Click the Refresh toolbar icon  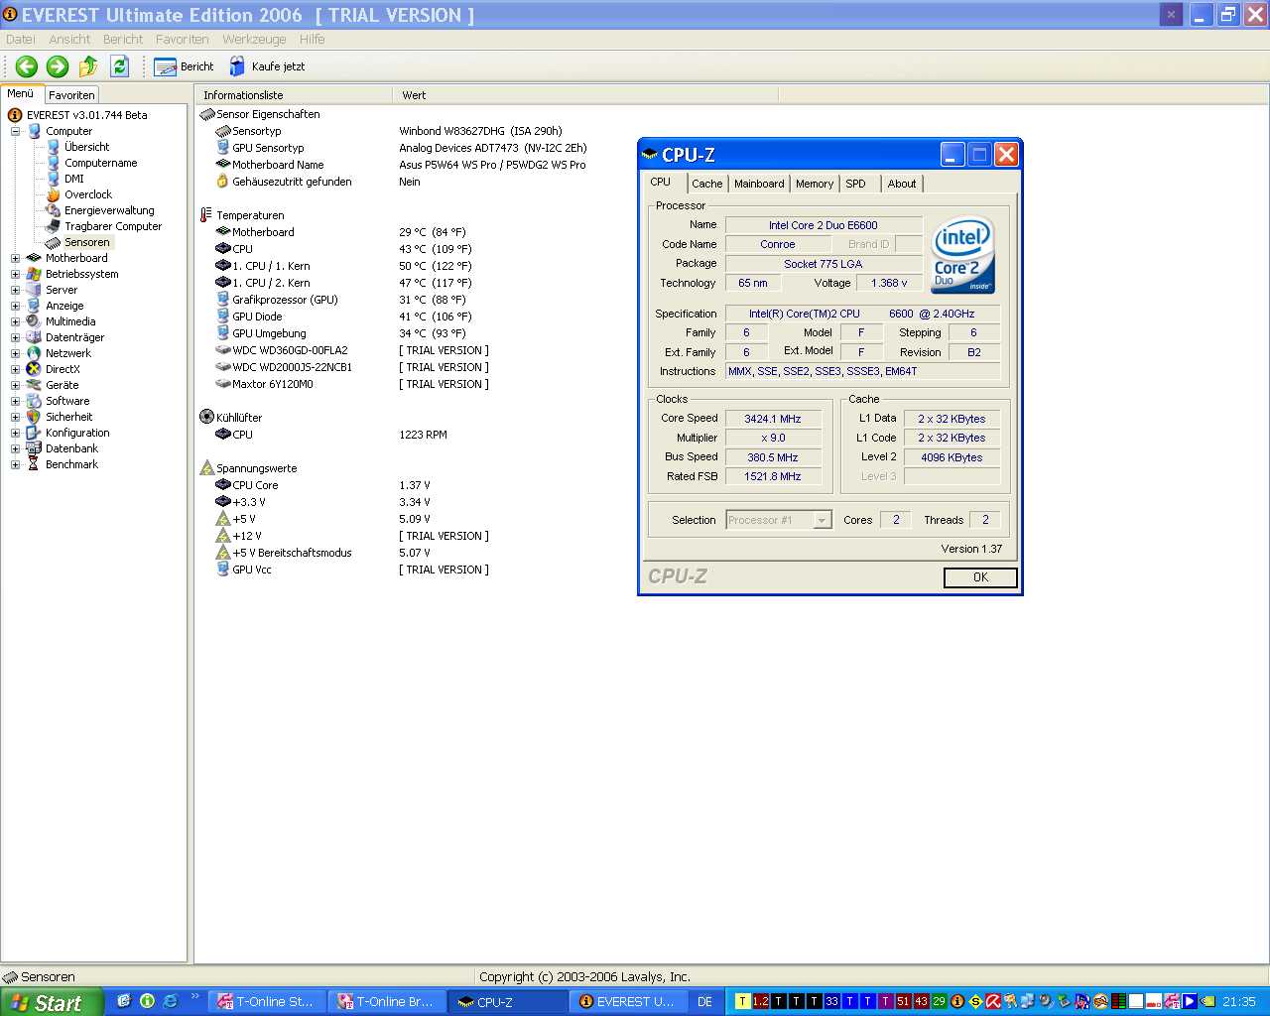coord(119,66)
